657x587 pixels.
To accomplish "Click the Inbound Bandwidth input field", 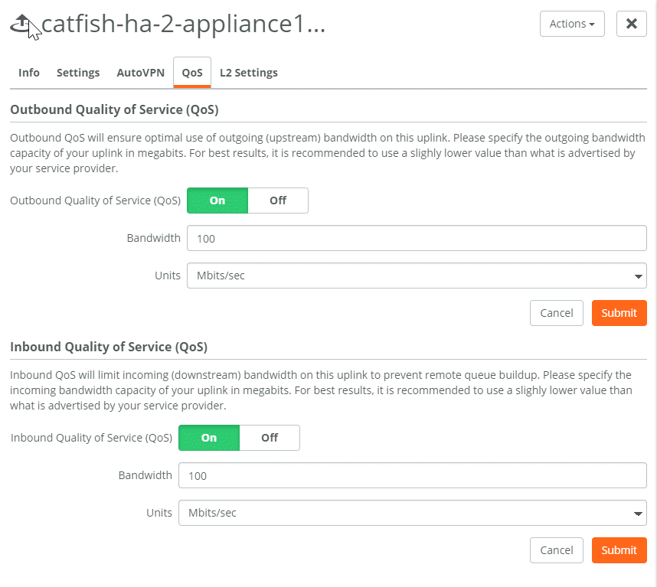I will click(x=412, y=475).
